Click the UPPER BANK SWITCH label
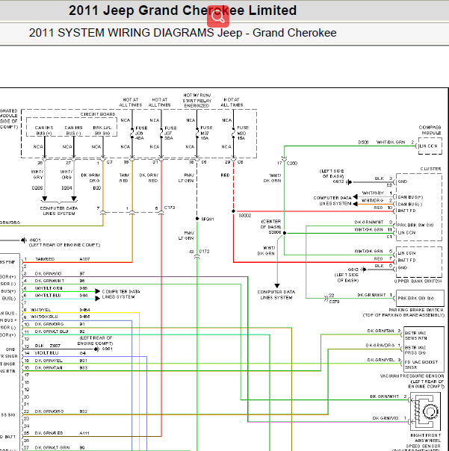The image size is (449, 451). (x=418, y=281)
